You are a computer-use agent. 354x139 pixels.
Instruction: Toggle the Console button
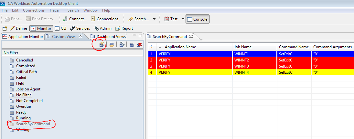click(198, 19)
